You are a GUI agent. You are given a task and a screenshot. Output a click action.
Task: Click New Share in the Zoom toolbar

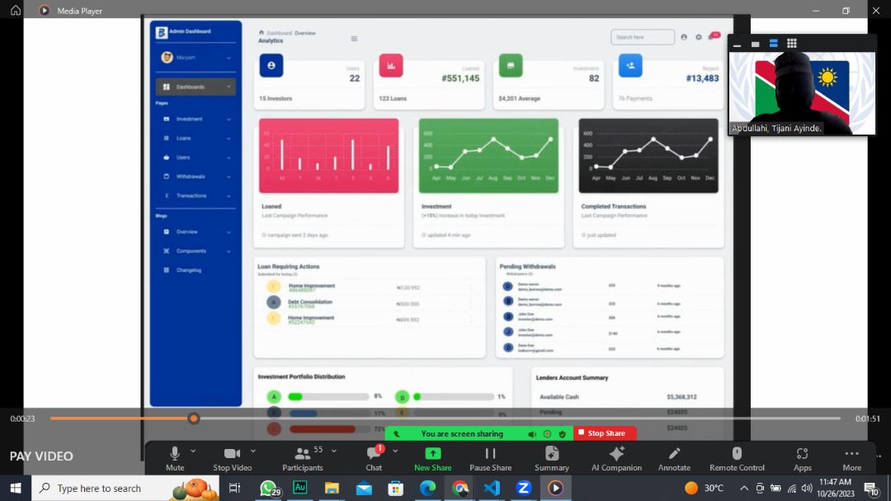tap(432, 455)
